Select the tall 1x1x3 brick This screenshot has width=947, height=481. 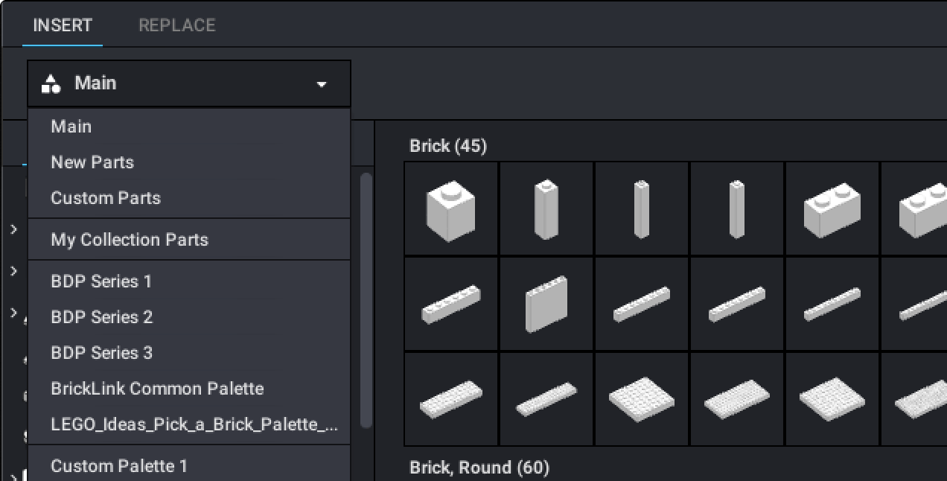pos(546,208)
